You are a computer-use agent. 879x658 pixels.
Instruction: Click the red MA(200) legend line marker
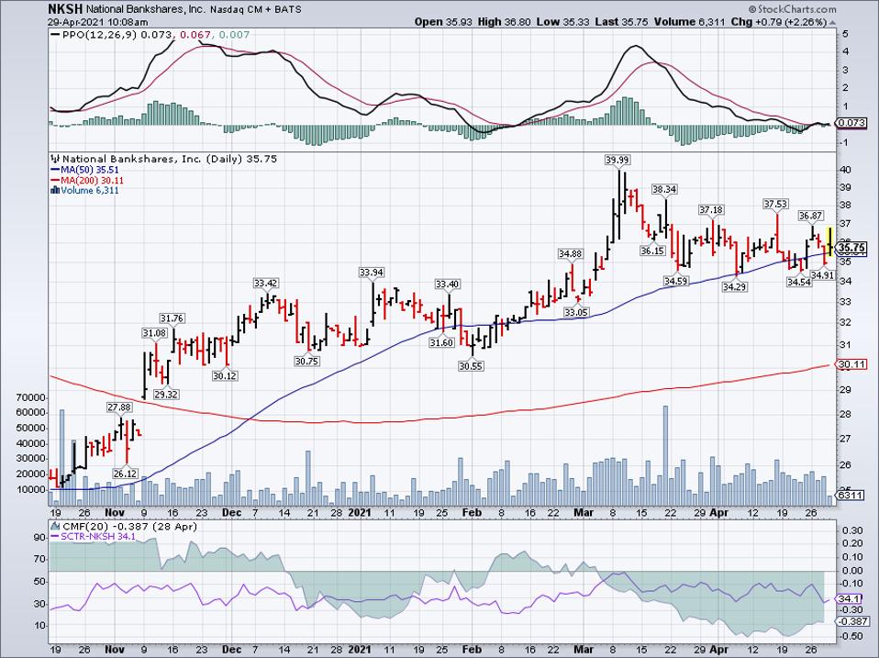(x=55, y=181)
